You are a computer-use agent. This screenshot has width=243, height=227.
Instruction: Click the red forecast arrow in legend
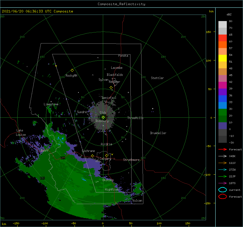click(x=222, y=149)
